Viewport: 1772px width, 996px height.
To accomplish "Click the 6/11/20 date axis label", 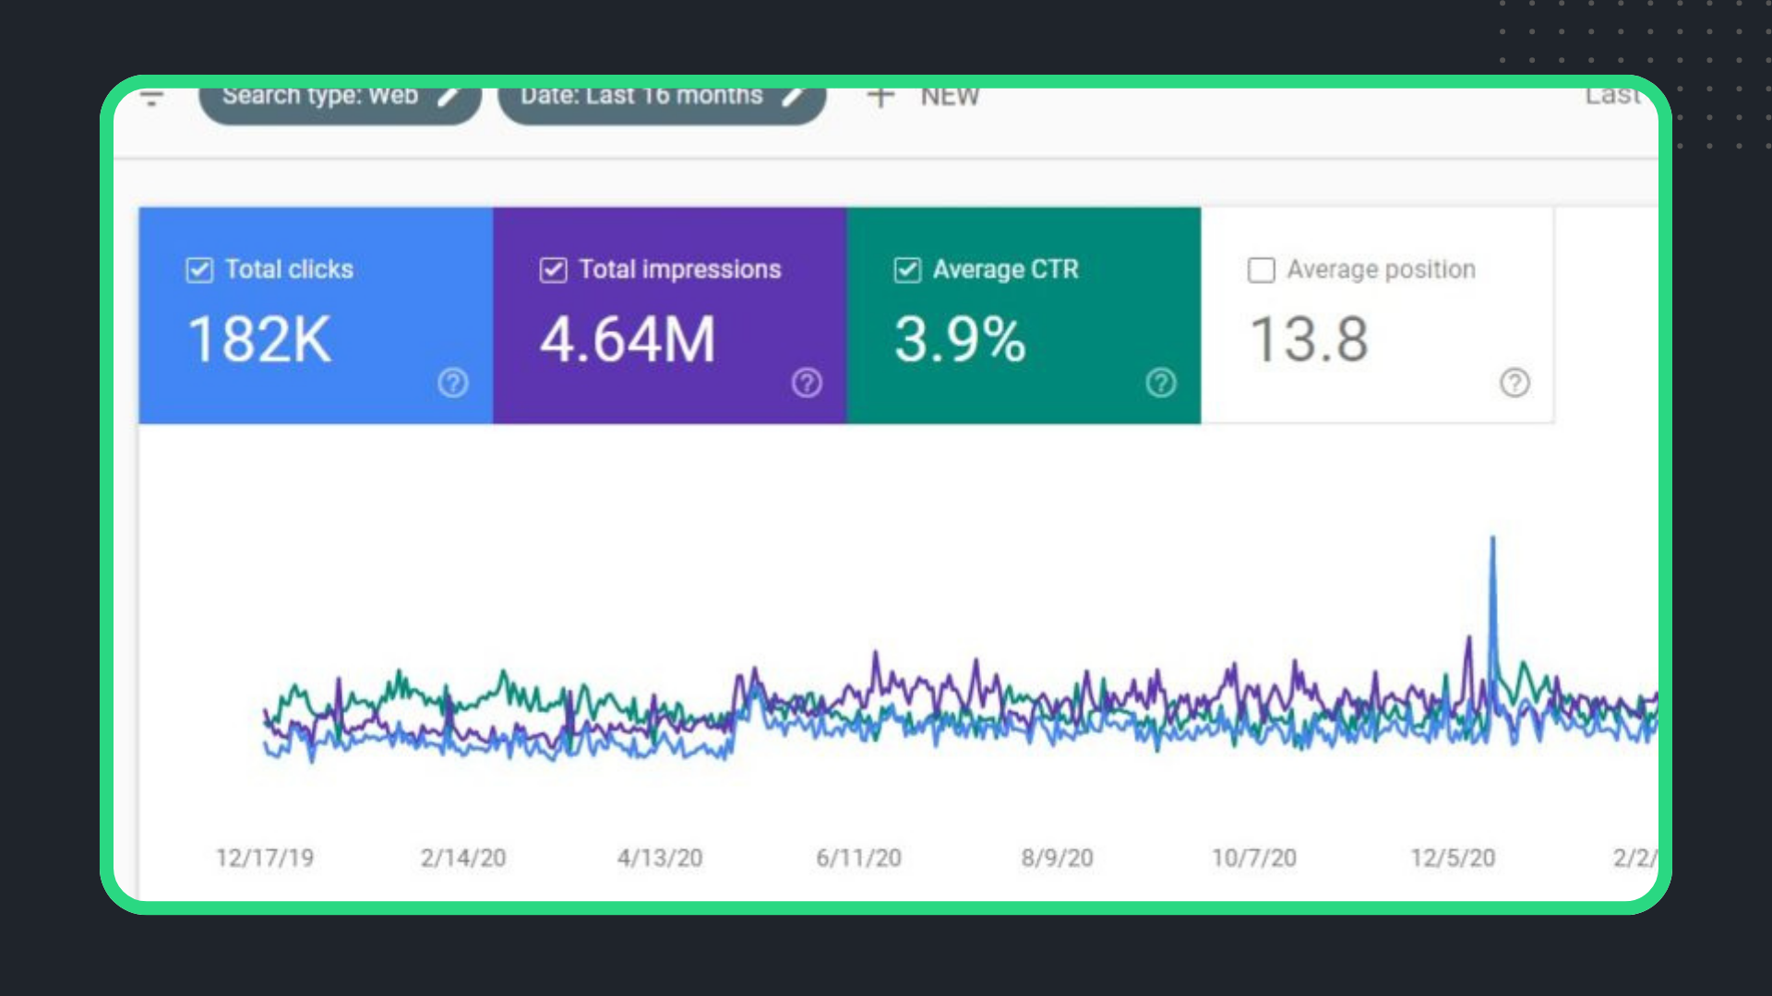I will (x=858, y=858).
